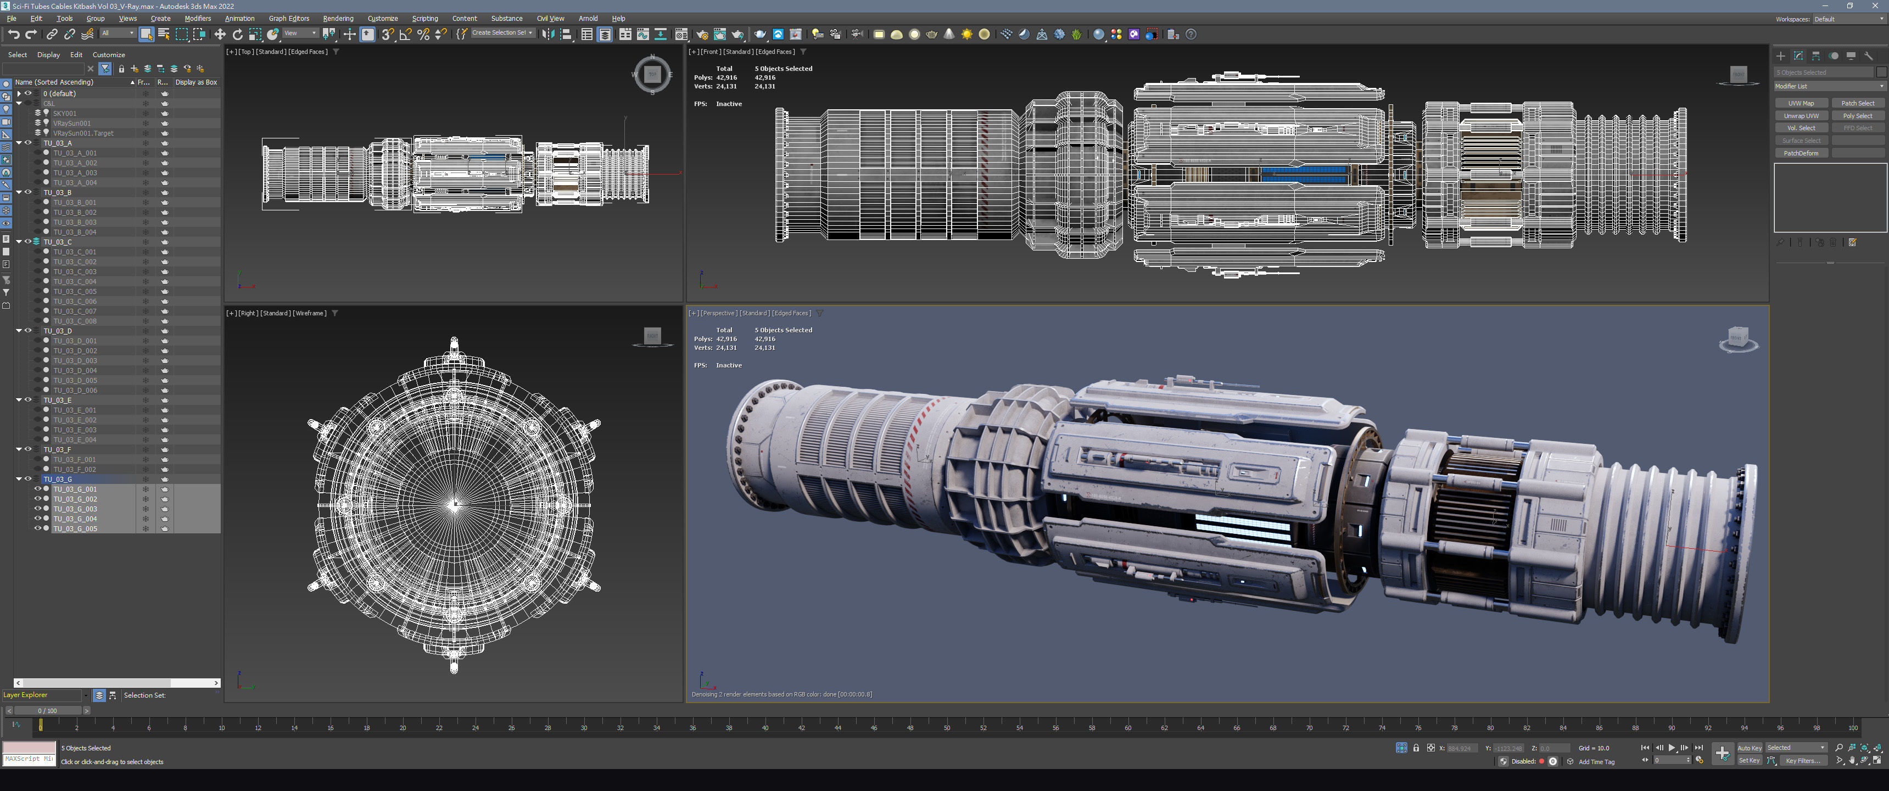Toggle the Absolute Mode Transform Type-In icon

[x=1430, y=748]
